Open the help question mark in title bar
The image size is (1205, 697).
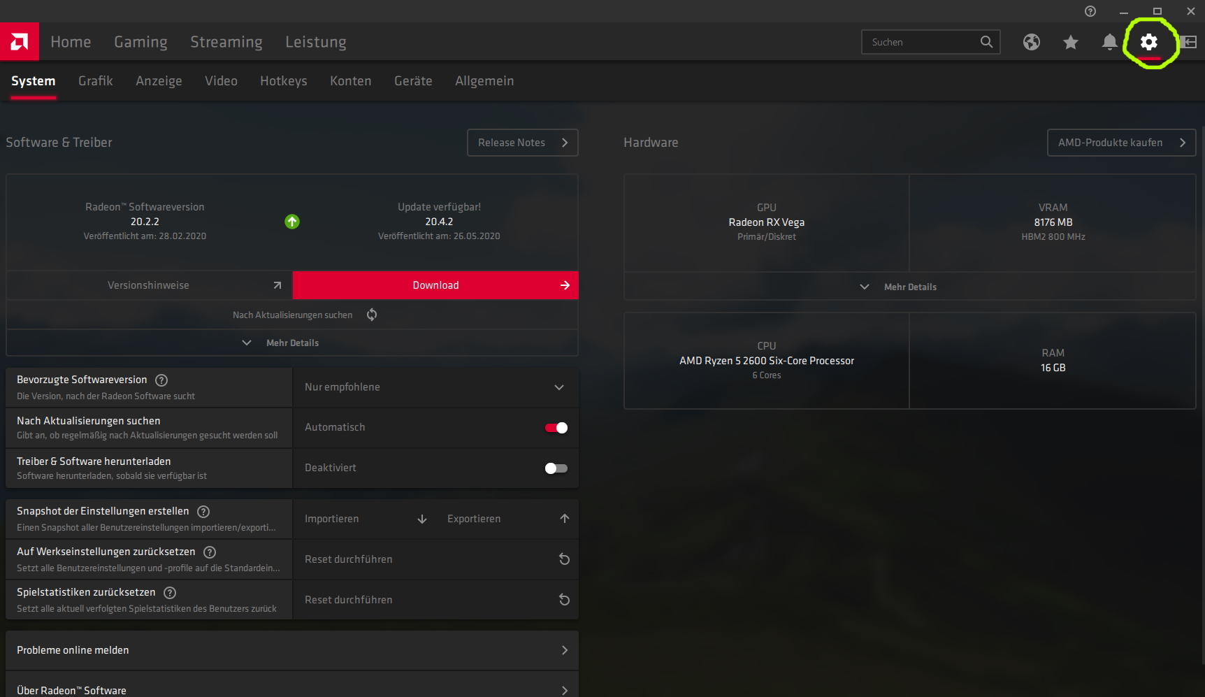pyautogui.click(x=1090, y=11)
